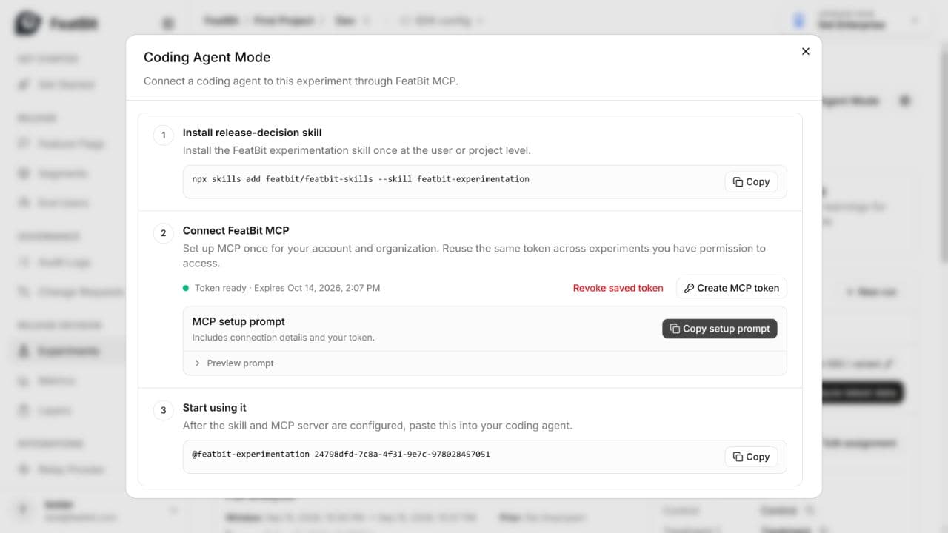
Task: Click 'Connect a coding agent to this experiment' subtitle
Action: pyautogui.click(x=301, y=81)
